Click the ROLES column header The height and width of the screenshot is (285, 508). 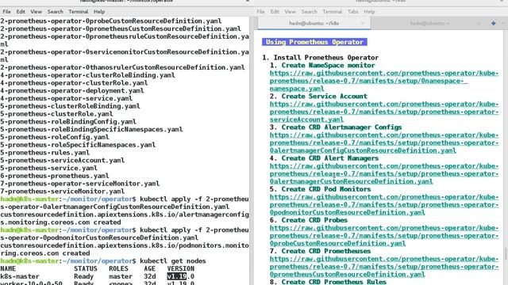point(118,269)
